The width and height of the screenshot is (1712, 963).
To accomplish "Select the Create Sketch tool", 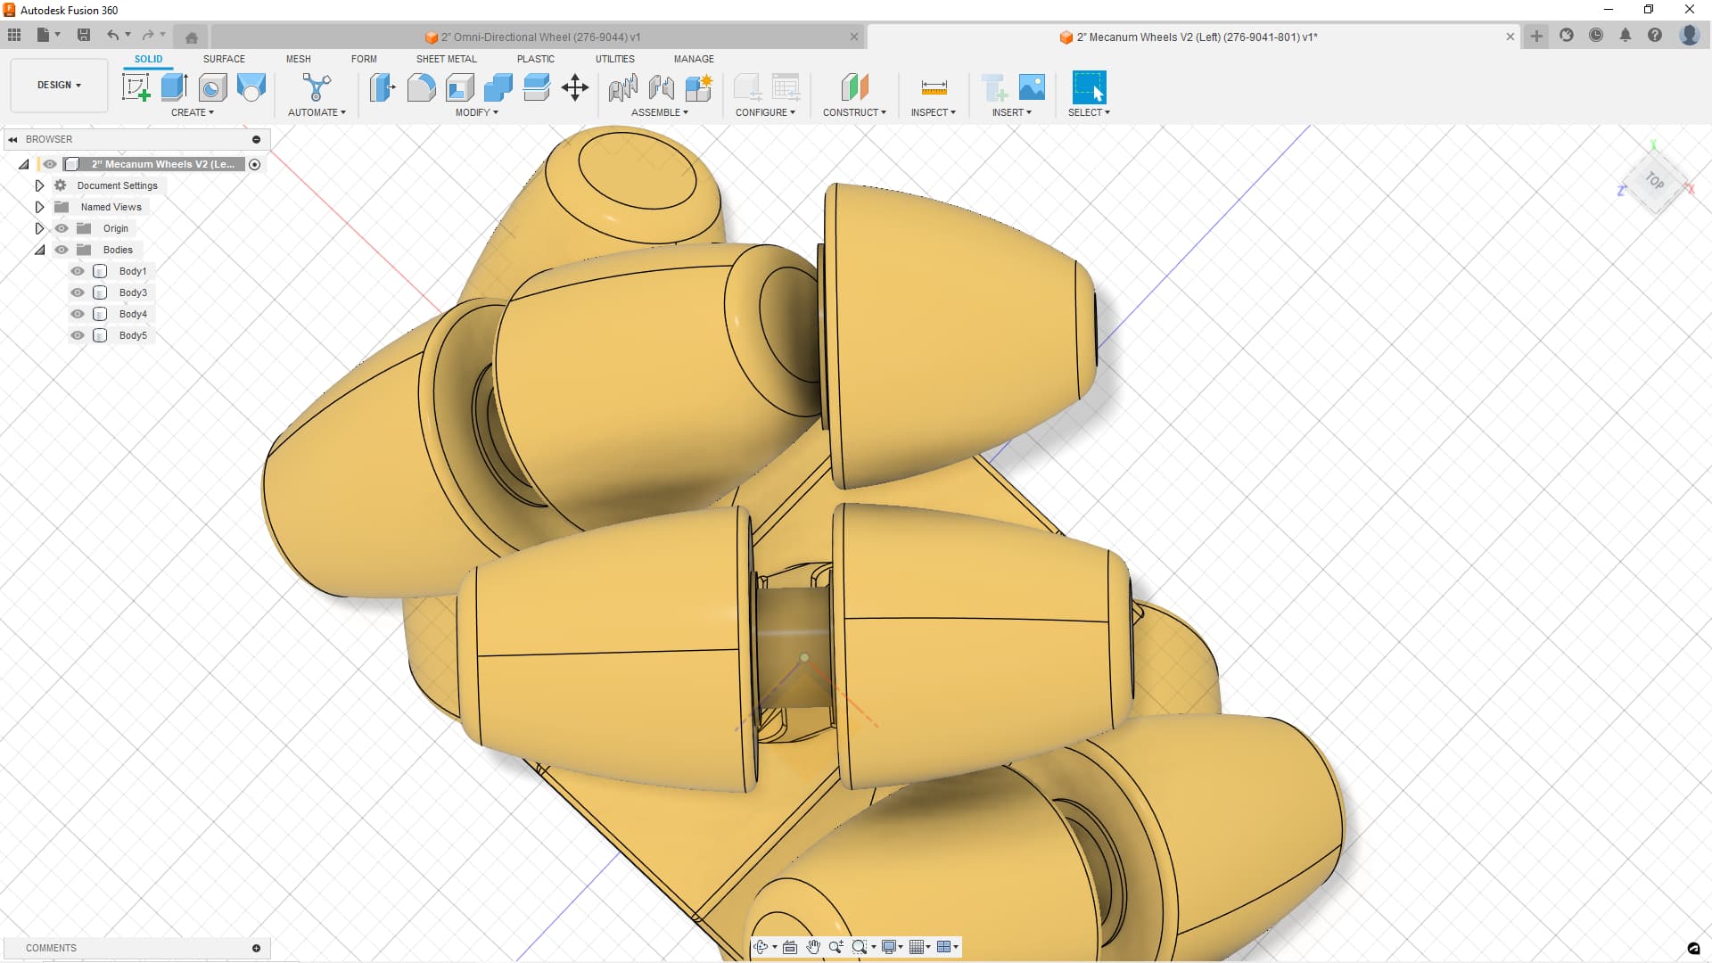I will (136, 87).
